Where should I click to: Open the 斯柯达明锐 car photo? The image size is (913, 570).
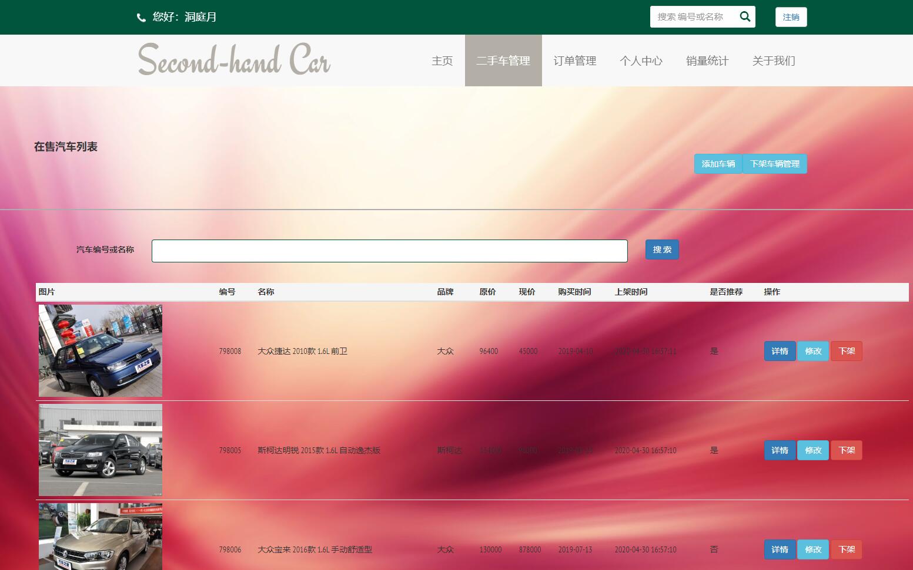click(101, 450)
